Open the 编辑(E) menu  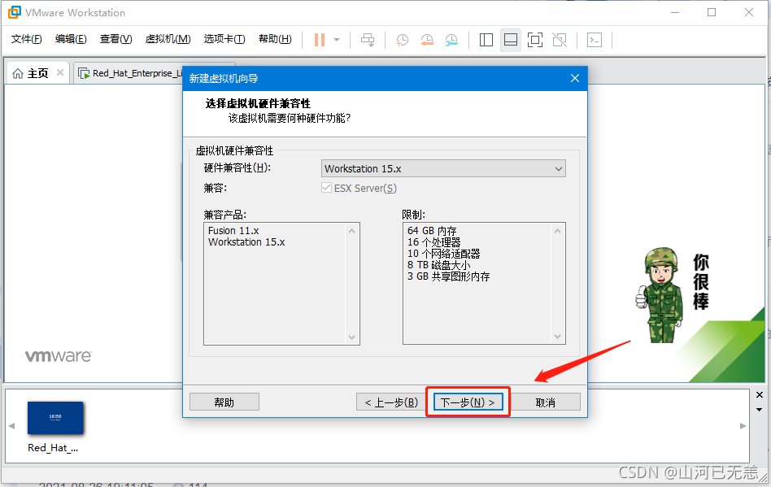(x=71, y=39)
